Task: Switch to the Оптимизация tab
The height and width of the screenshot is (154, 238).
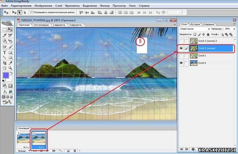Action: pyautogui.click(x=41, y=25)
